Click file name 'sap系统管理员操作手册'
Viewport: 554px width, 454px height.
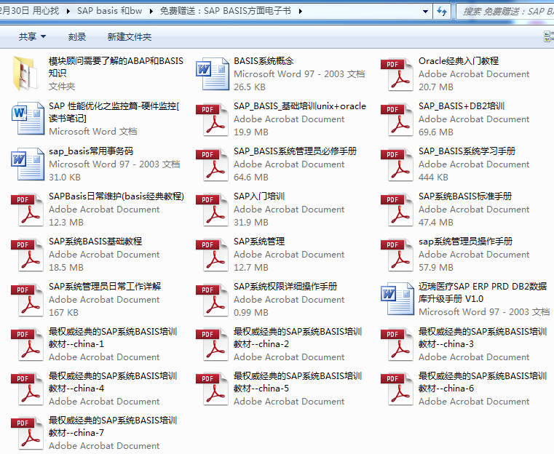pos(465,242)
